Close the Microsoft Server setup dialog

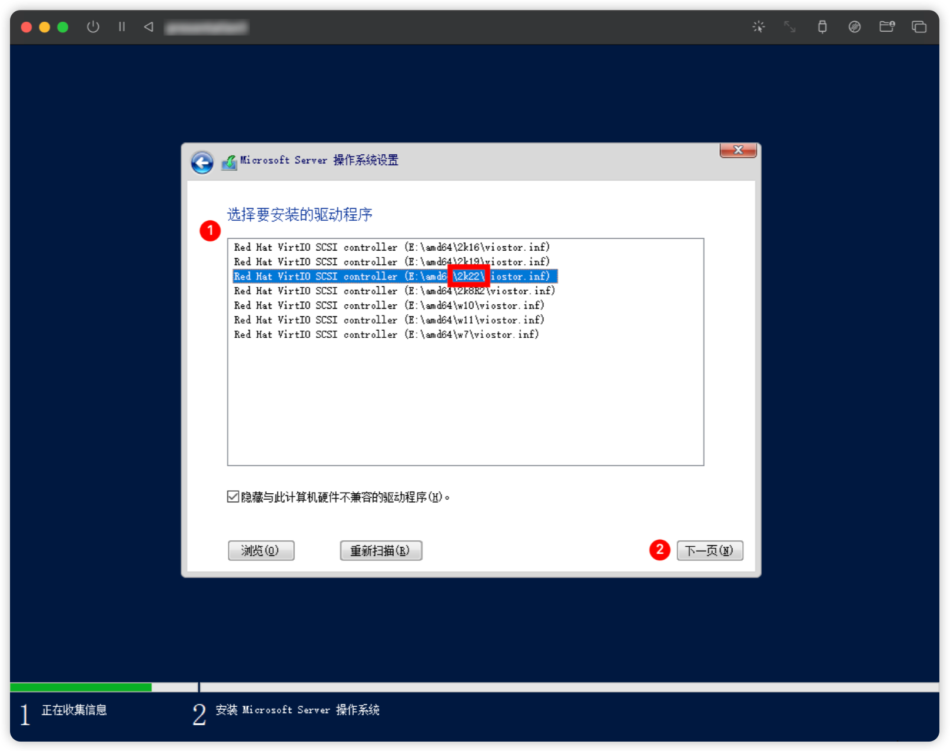738,150
